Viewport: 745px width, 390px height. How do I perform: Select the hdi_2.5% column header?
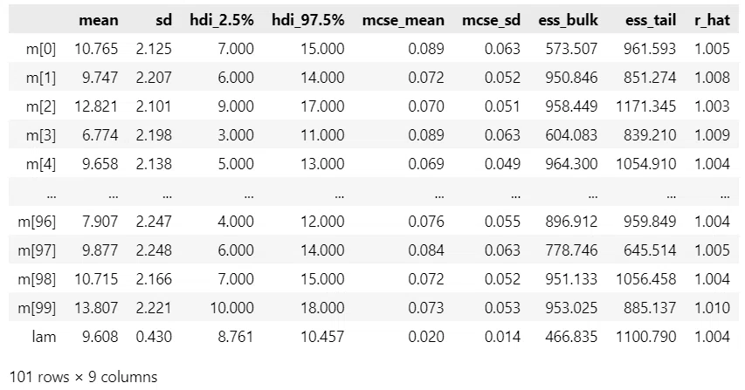click(x=222, y=20)
